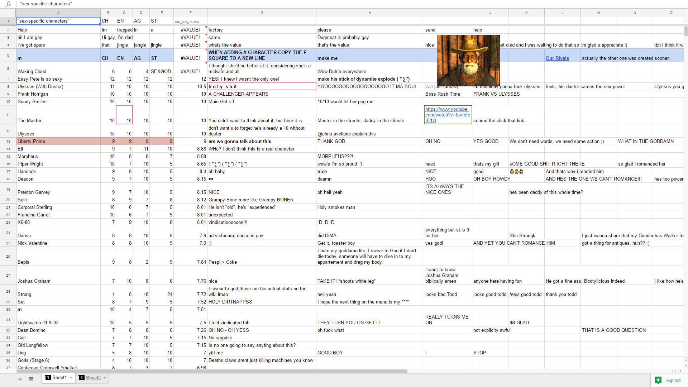Select the cell 'are we gonna talk about this'
This screenshot has width=688, height=387.
coord(262,142)
